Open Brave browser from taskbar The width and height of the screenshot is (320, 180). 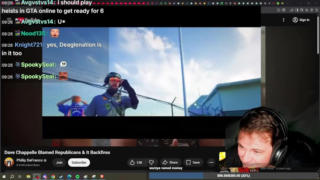pyautogui.click(x=102, y=177)
